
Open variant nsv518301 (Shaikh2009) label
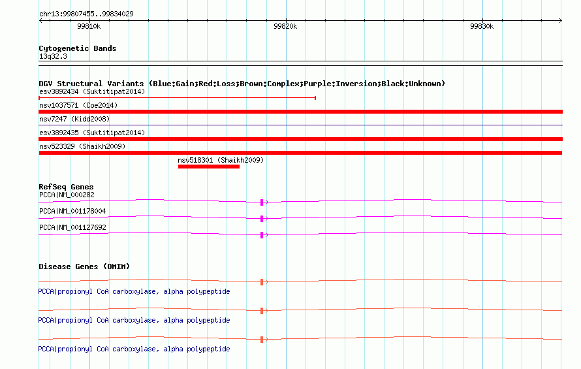pos(221,160)
